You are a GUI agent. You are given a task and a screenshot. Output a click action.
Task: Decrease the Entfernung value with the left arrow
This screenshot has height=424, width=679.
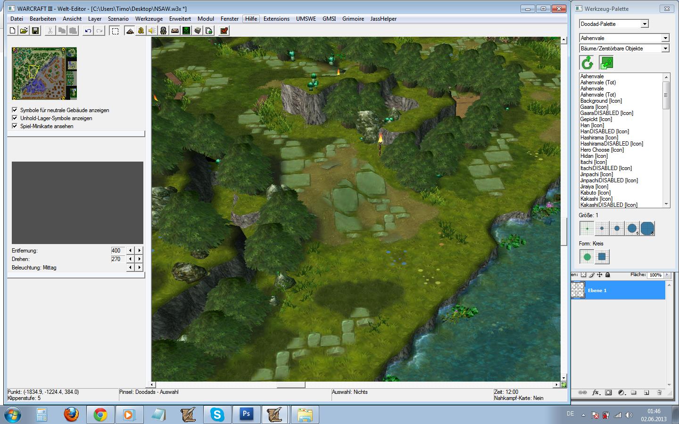[131, 251]
